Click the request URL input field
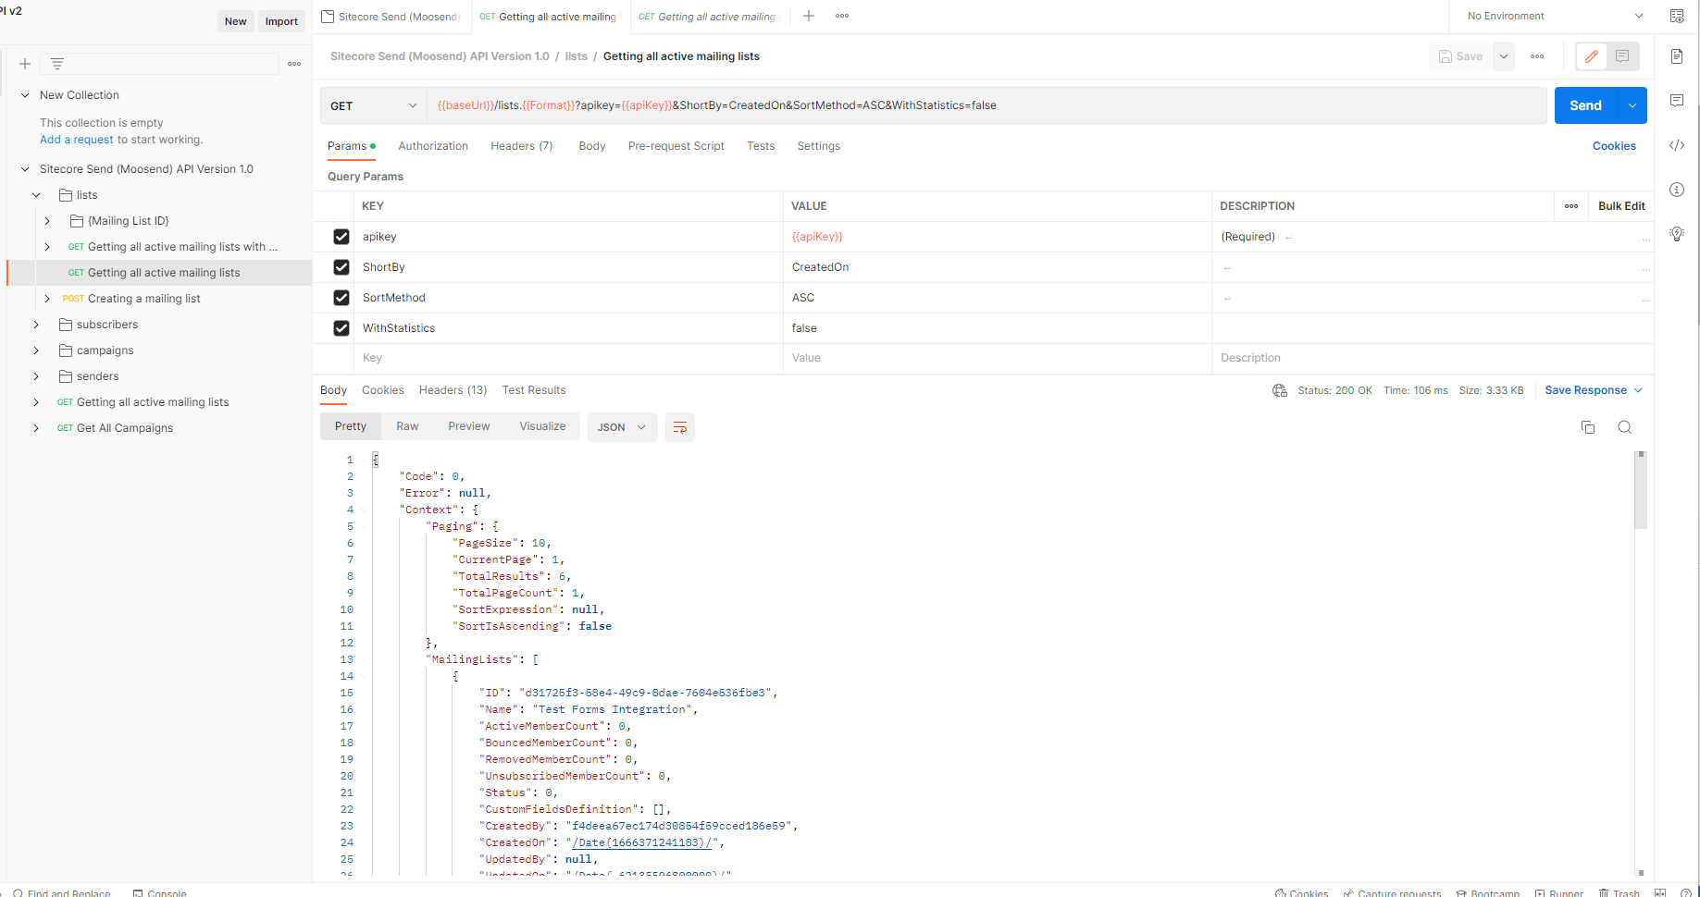Screen dimensions: 1700x897 pos(986,105)
